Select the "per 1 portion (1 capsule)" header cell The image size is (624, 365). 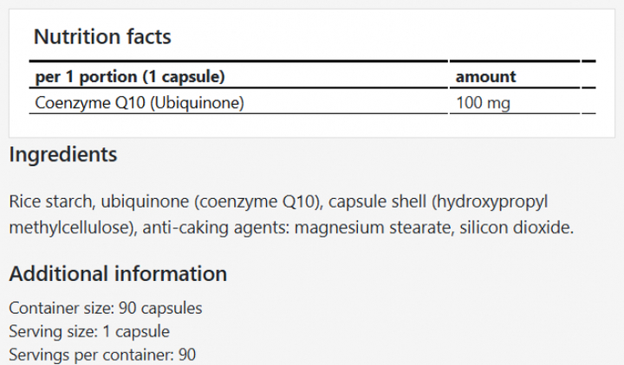(130, 76)
